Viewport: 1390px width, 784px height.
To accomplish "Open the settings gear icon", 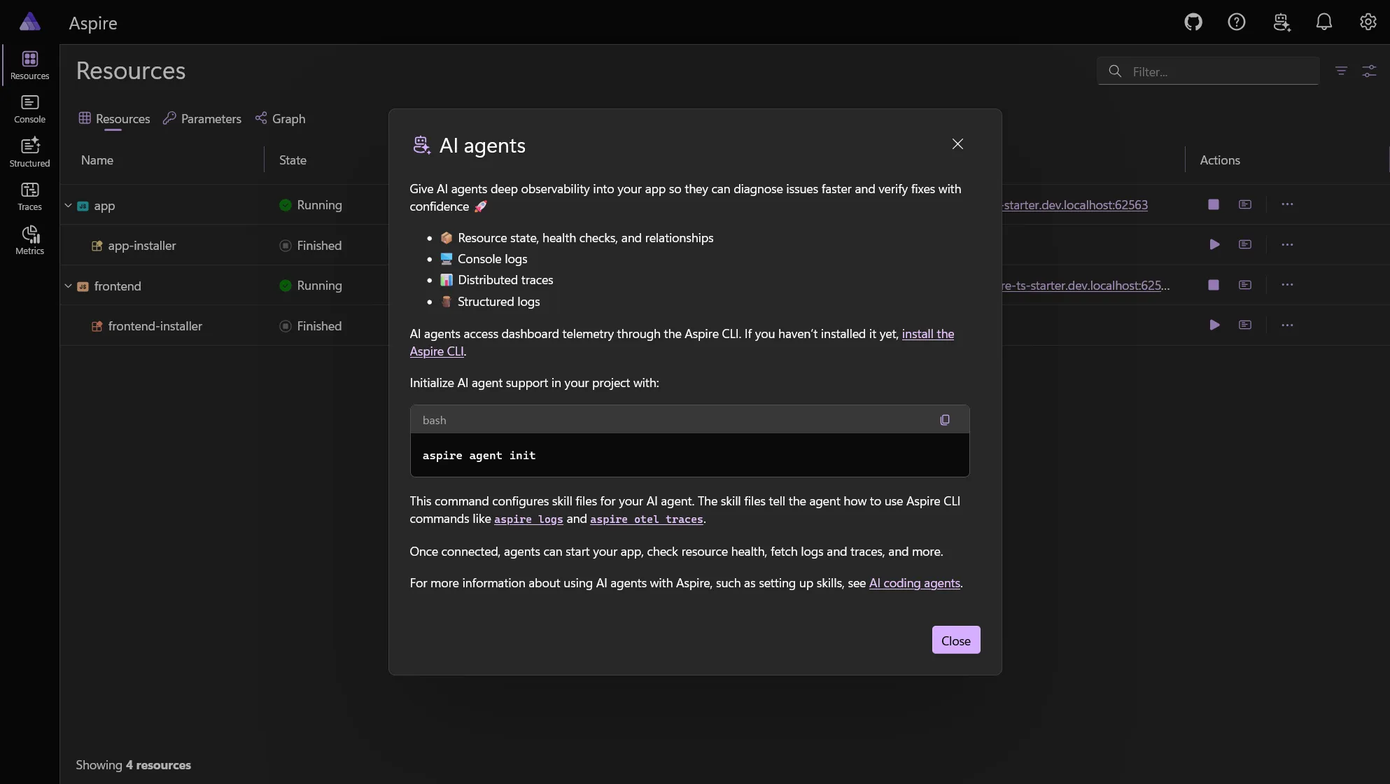I will (x=1368, y=22).
